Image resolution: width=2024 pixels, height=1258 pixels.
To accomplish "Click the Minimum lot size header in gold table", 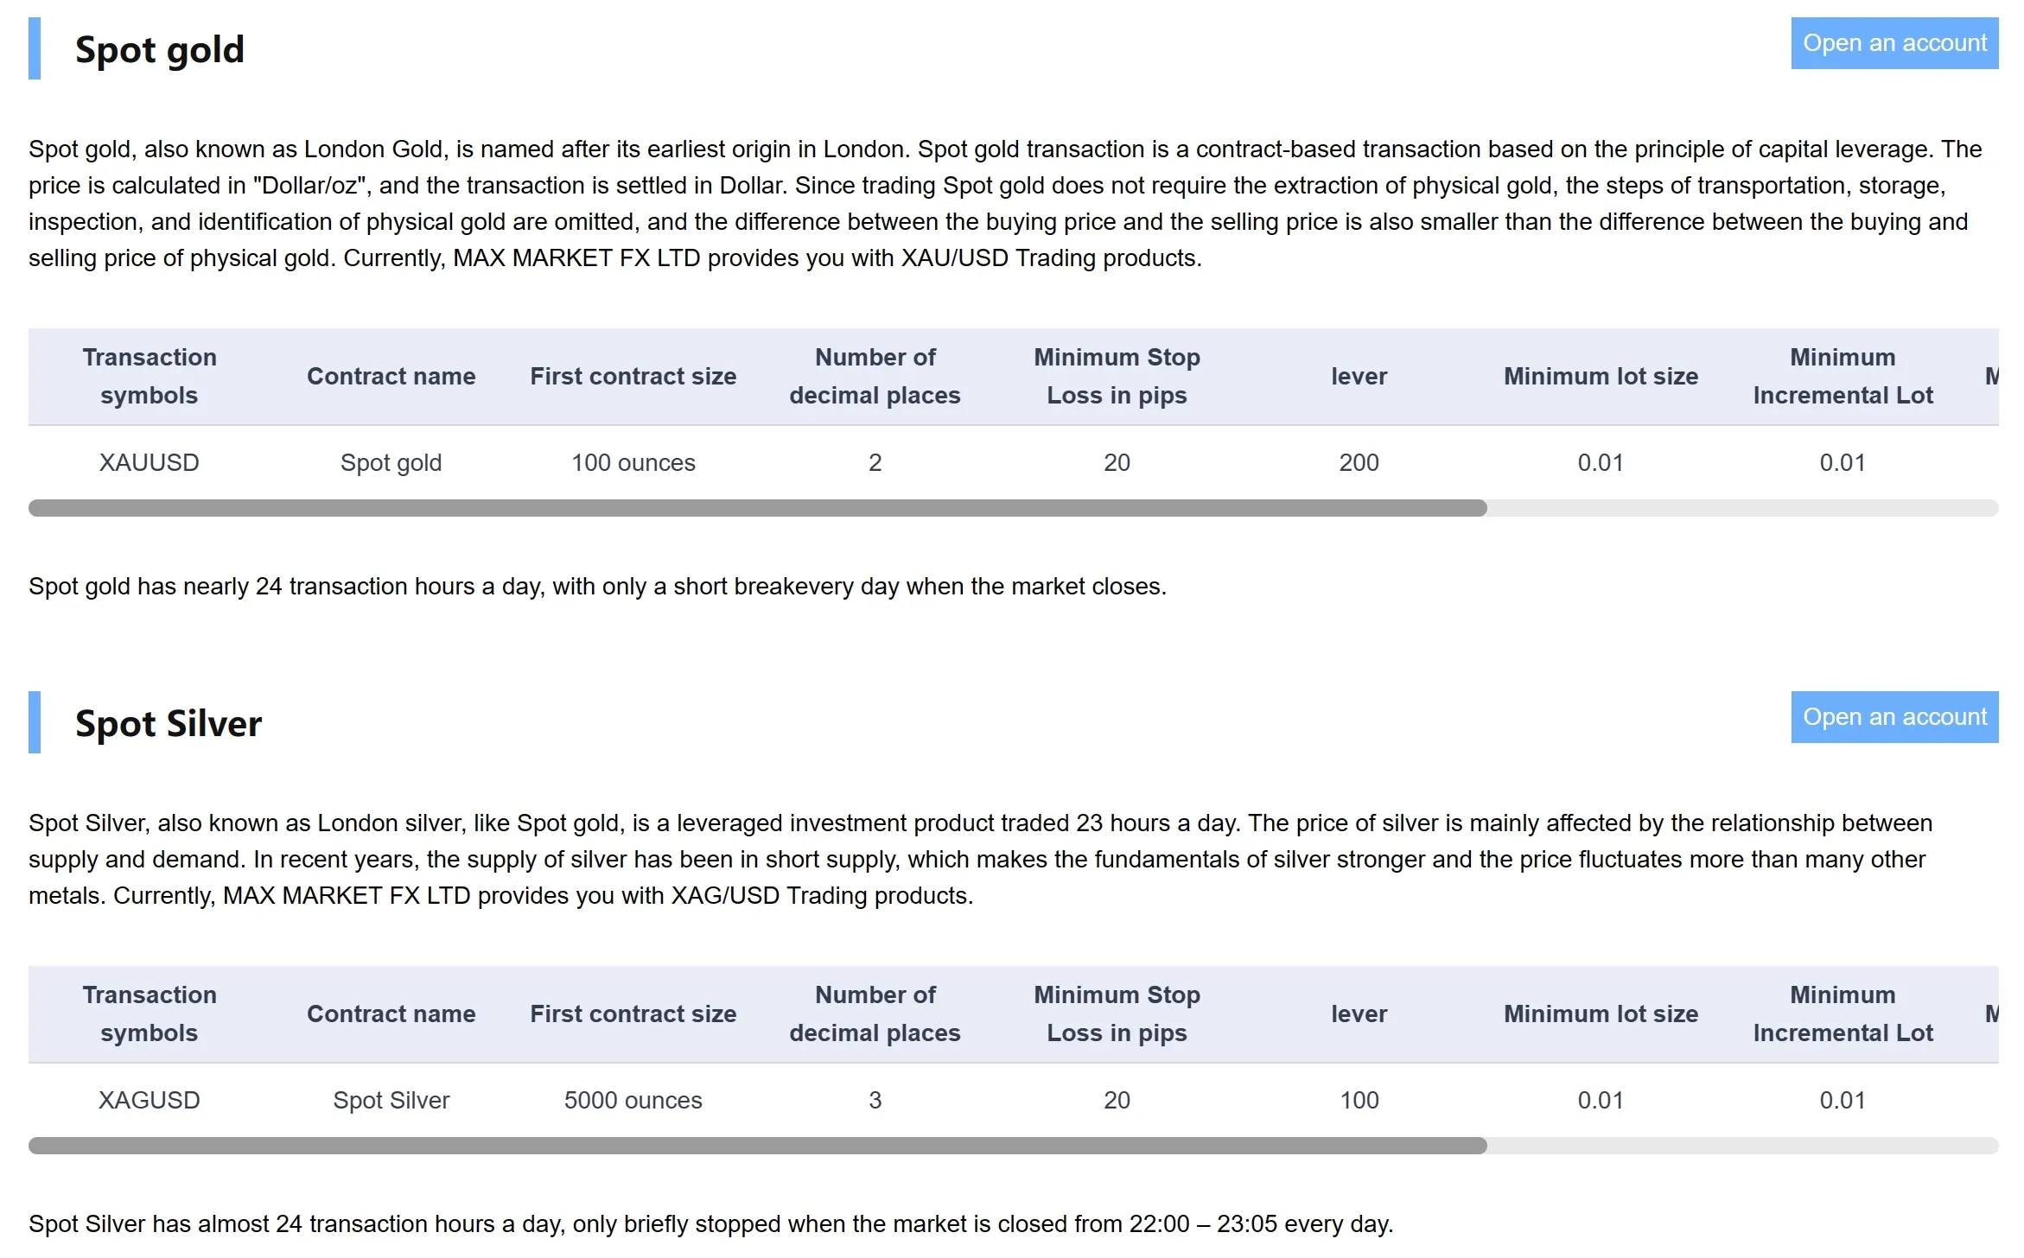I will (x=1601, y=377).
